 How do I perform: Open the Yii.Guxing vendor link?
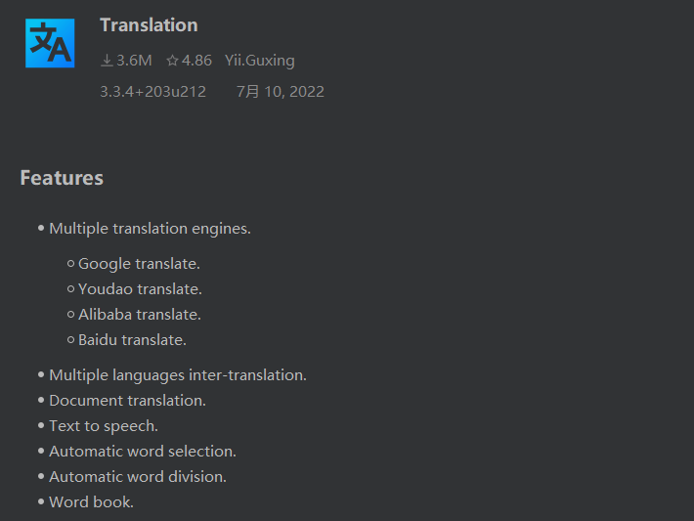pos(259,61)
